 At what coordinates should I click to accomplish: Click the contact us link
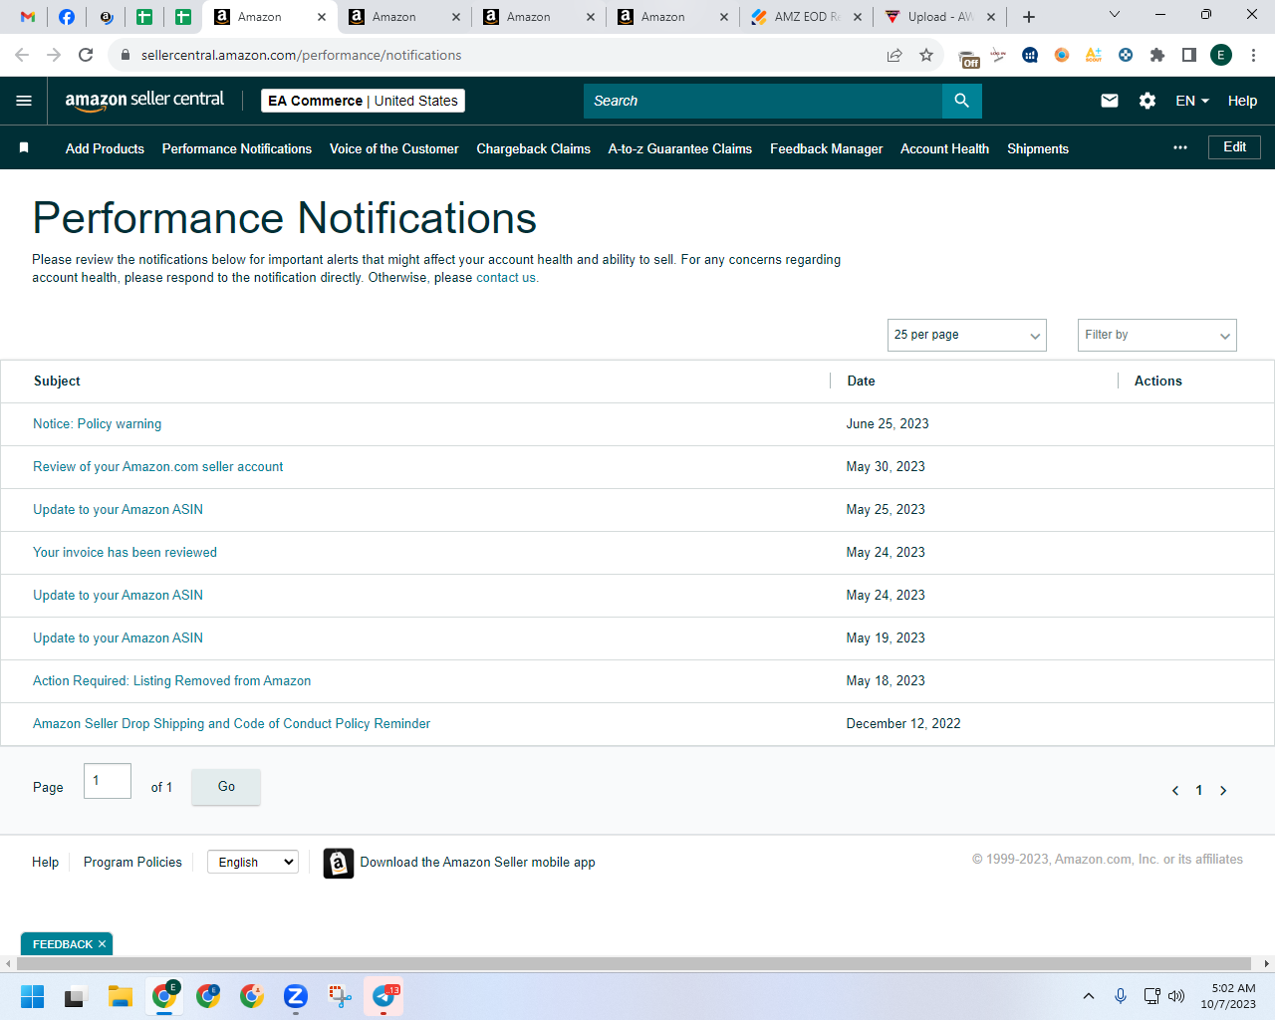coord(506,278)
